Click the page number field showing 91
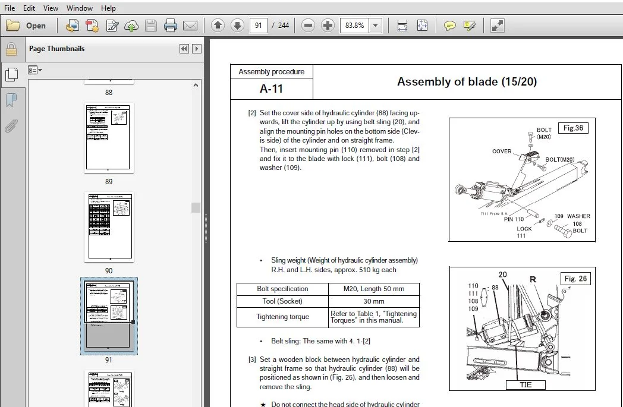Screen dimensions: 623x407 258,26
